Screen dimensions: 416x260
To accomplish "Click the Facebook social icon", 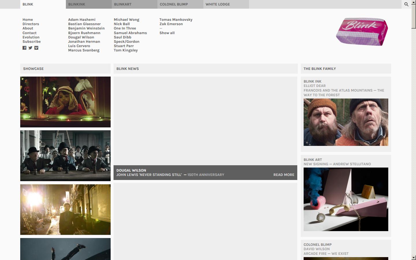I will (24, 48).
